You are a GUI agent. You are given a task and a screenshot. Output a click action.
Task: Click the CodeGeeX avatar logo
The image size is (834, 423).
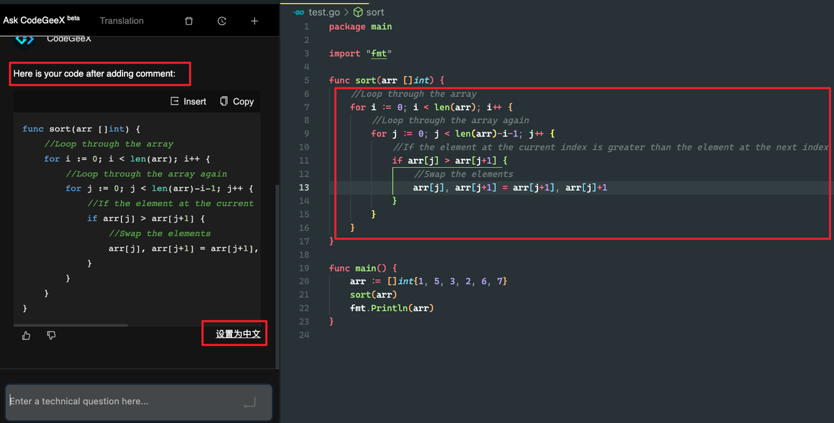[x=24, y=38]
